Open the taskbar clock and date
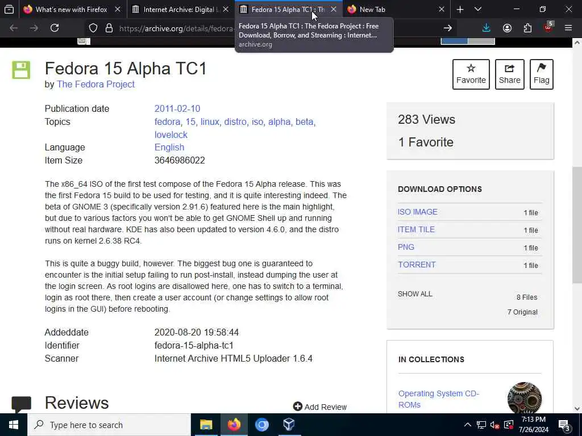This screenshot has width=582, height=436. (533, 425)
